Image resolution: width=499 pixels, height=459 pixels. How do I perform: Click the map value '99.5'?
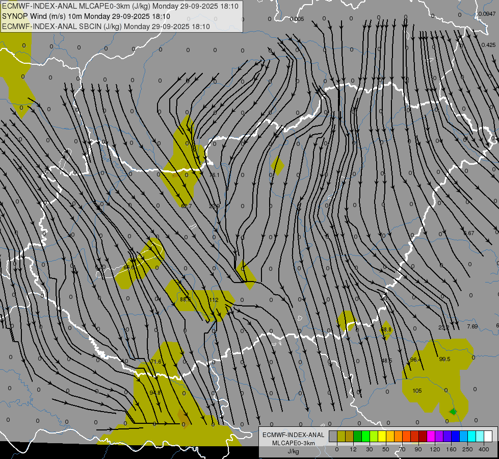(x=444, y=359)
